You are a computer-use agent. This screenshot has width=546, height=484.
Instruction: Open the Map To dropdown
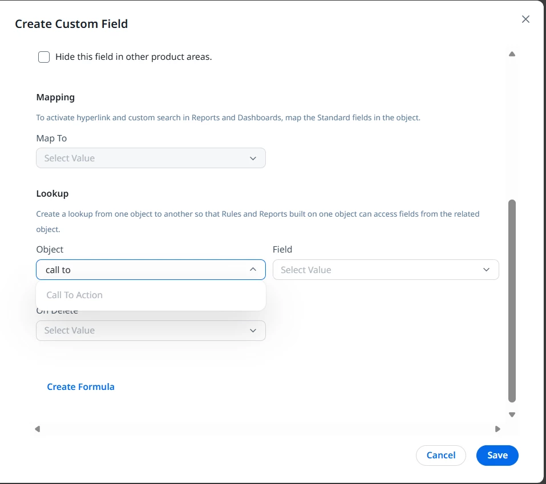pyautogui.click(x=143, y=158)
